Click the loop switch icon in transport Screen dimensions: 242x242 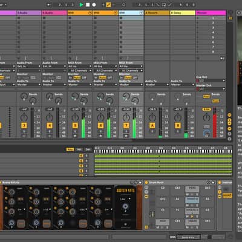tap(164, 5)
